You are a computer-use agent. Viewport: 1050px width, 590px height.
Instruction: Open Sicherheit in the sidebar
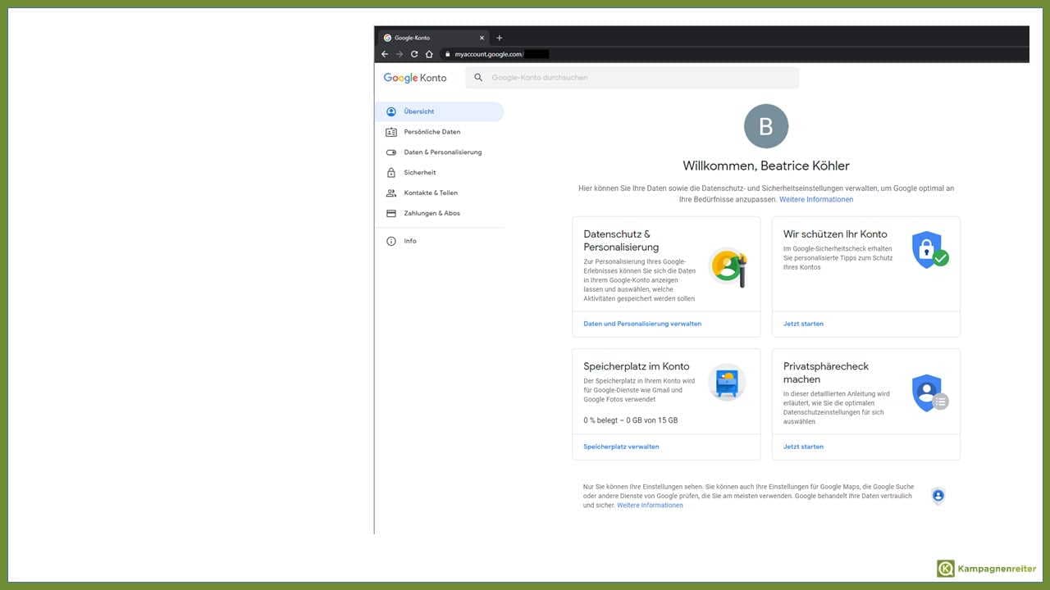coord(439,173)
